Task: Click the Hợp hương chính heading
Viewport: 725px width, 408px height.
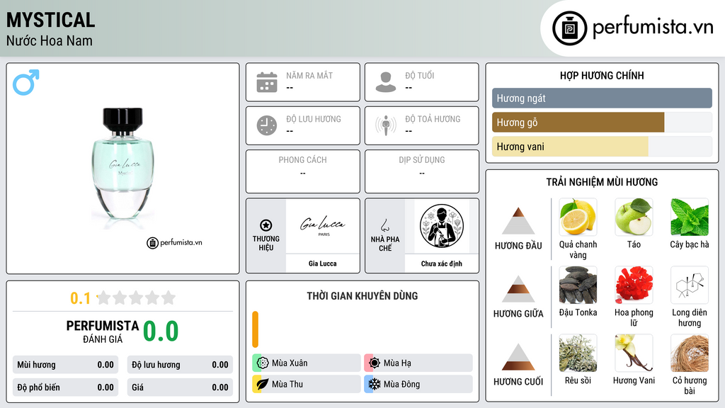Action: click(602, 75)
